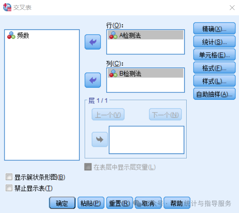Toggle 禁止显示表 checkbox
239x213 pixels.
point(9,188)
